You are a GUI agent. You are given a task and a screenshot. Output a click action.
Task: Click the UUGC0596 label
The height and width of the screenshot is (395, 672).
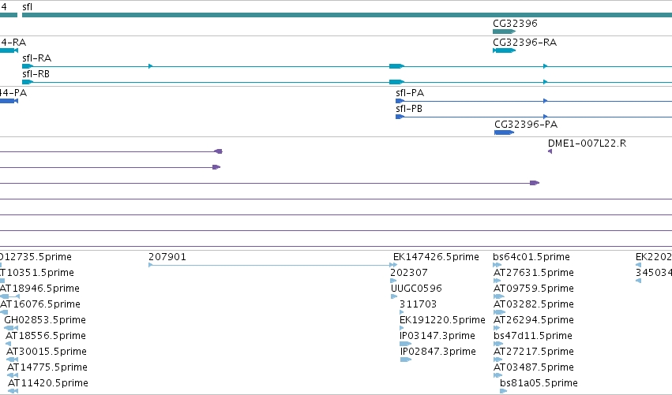pos(416,289)
